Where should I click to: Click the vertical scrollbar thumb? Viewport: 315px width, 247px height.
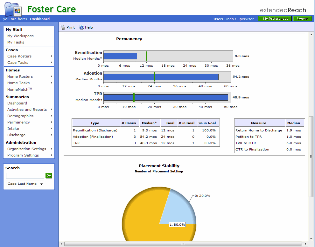[311, 157]
